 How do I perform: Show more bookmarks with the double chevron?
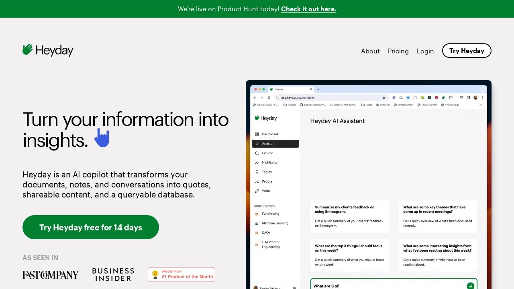pyautogui.click(x=481, y=105)
